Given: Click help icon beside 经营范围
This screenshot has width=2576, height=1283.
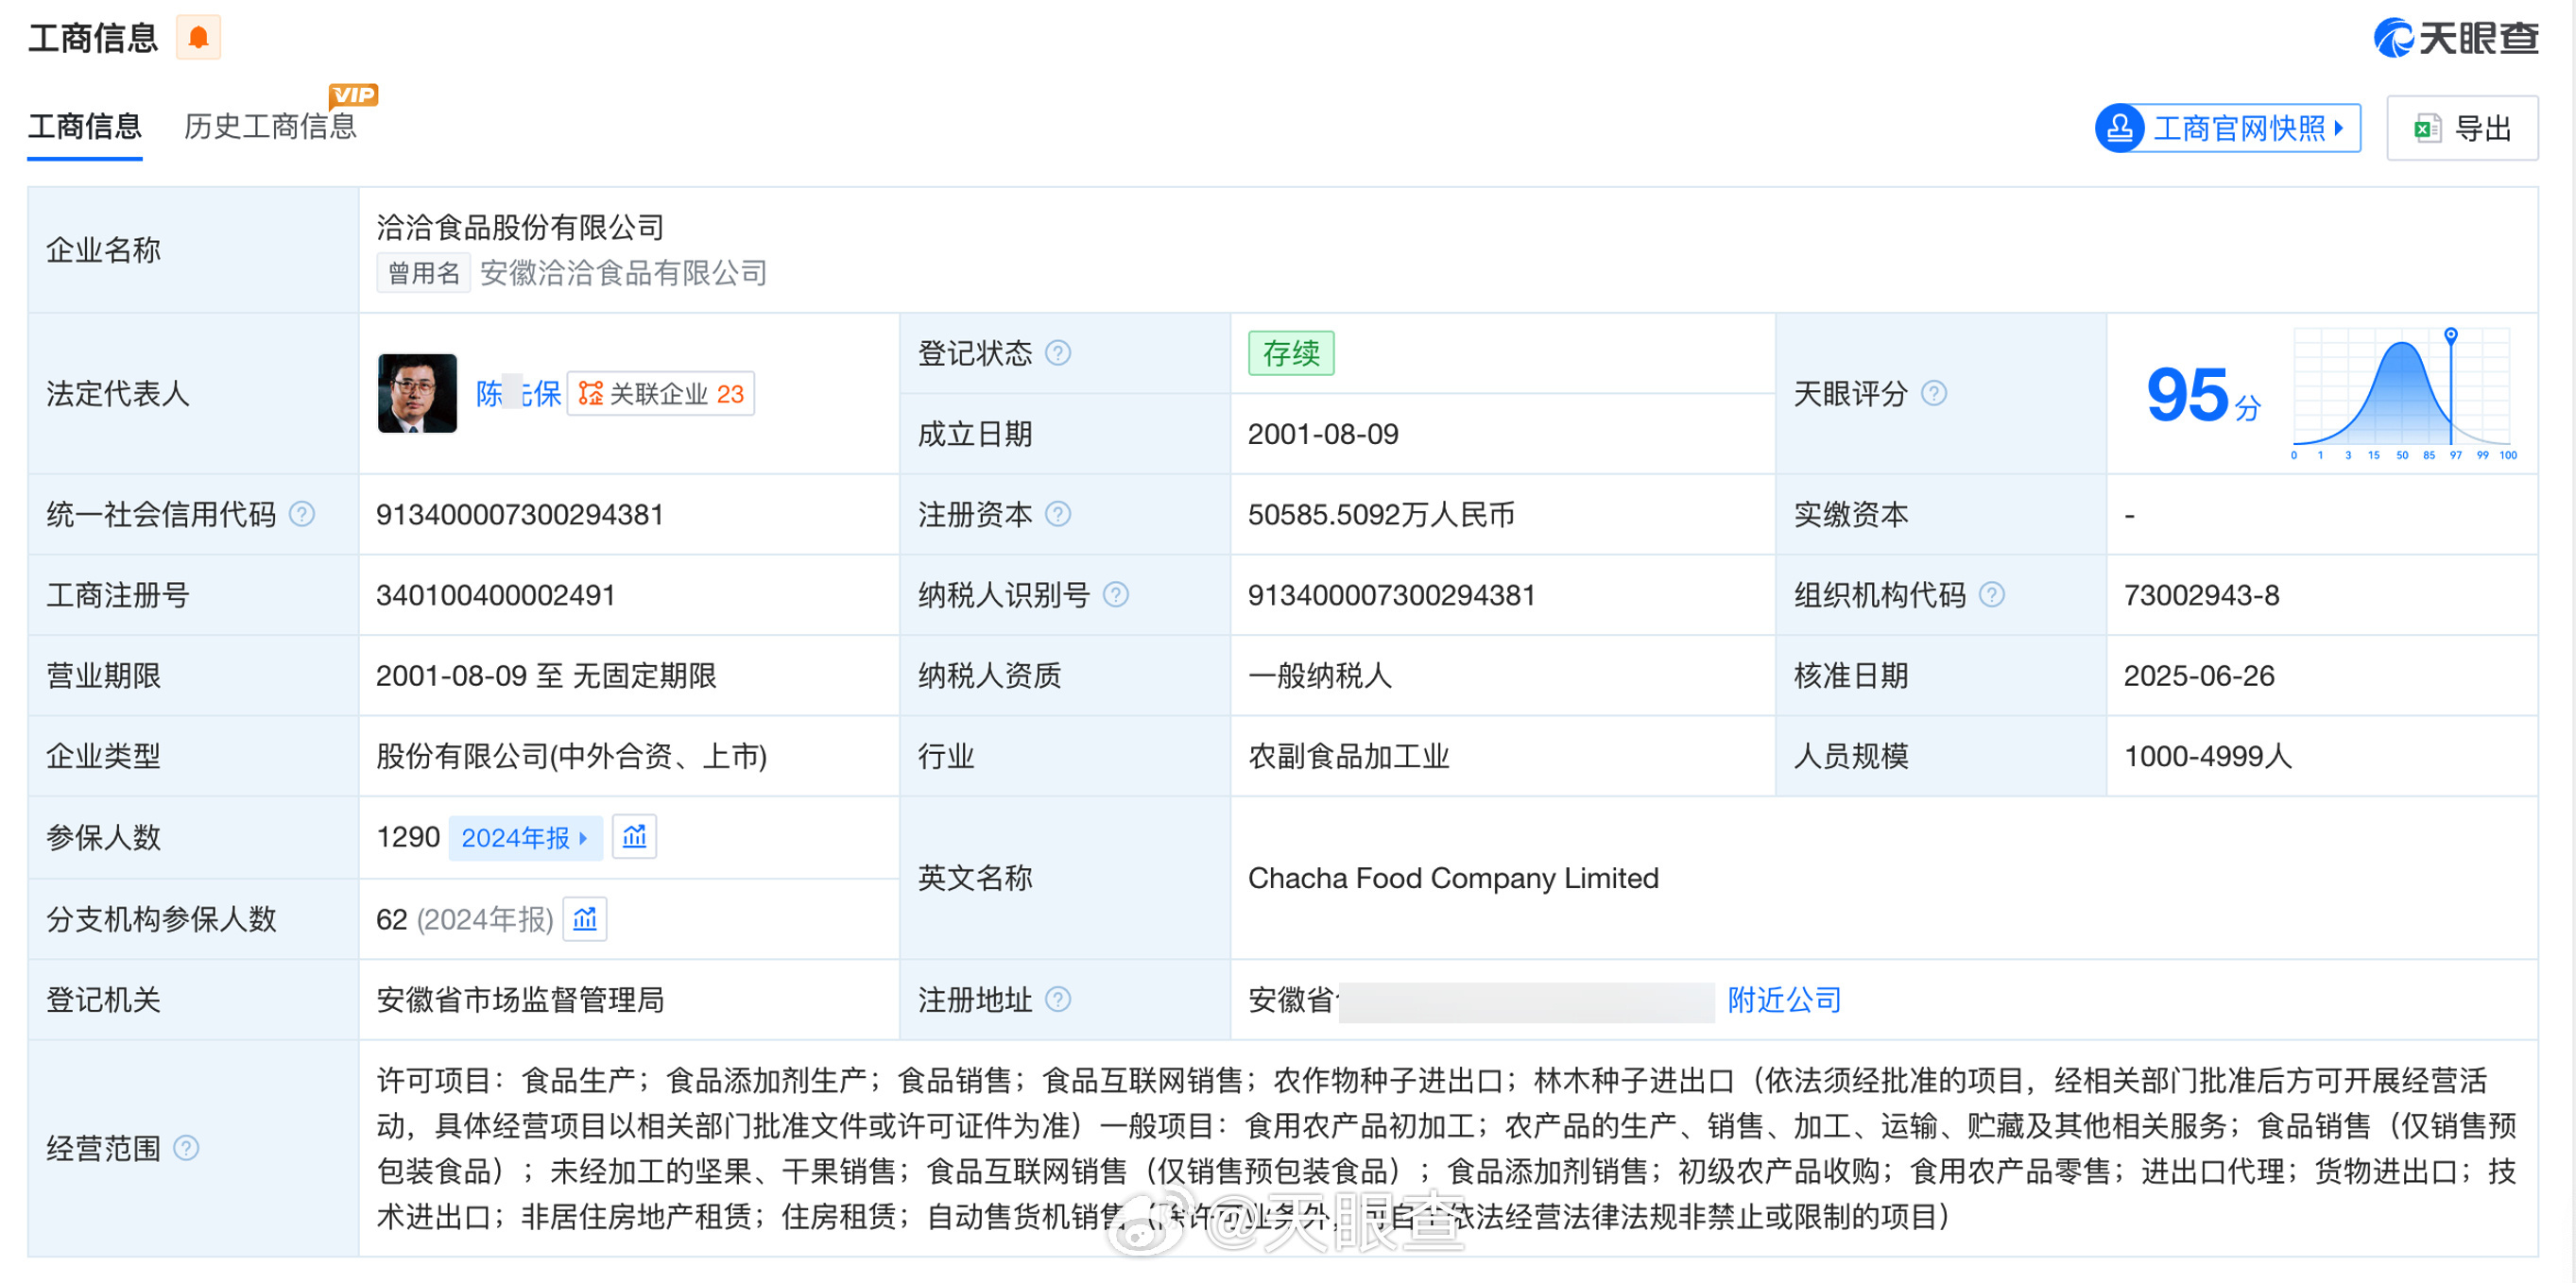Looking at the screenshot, I should point(186,1147).
